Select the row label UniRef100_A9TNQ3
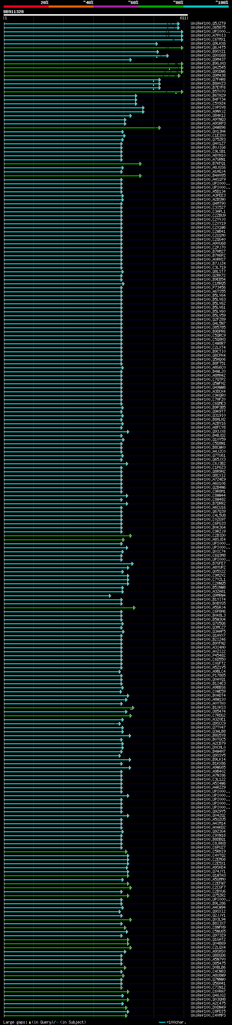232x1025 pixels. 208,119
